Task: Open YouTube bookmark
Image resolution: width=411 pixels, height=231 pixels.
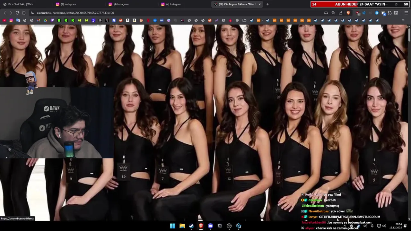Action: coord(4,20)
